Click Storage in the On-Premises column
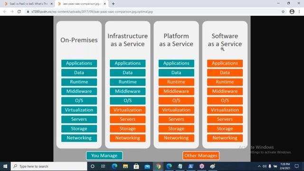Image resolution: width=304 pixels, height=171 pixels. coord(79,129)
